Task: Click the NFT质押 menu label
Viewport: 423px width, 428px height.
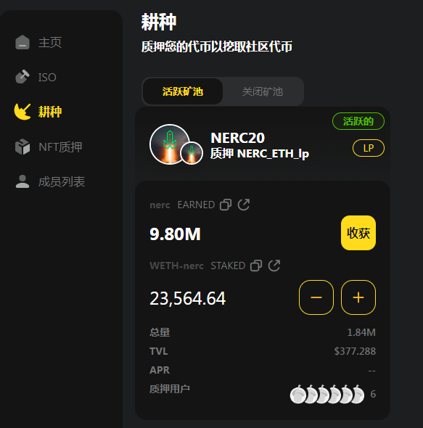Action: pyautogui.click(x=60, y=147)
